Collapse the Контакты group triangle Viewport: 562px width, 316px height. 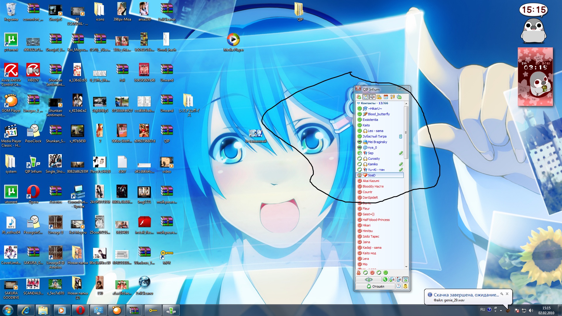359,103
